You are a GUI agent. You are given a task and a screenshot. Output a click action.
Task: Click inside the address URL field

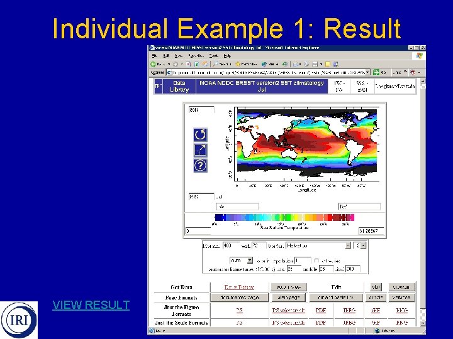269,72
